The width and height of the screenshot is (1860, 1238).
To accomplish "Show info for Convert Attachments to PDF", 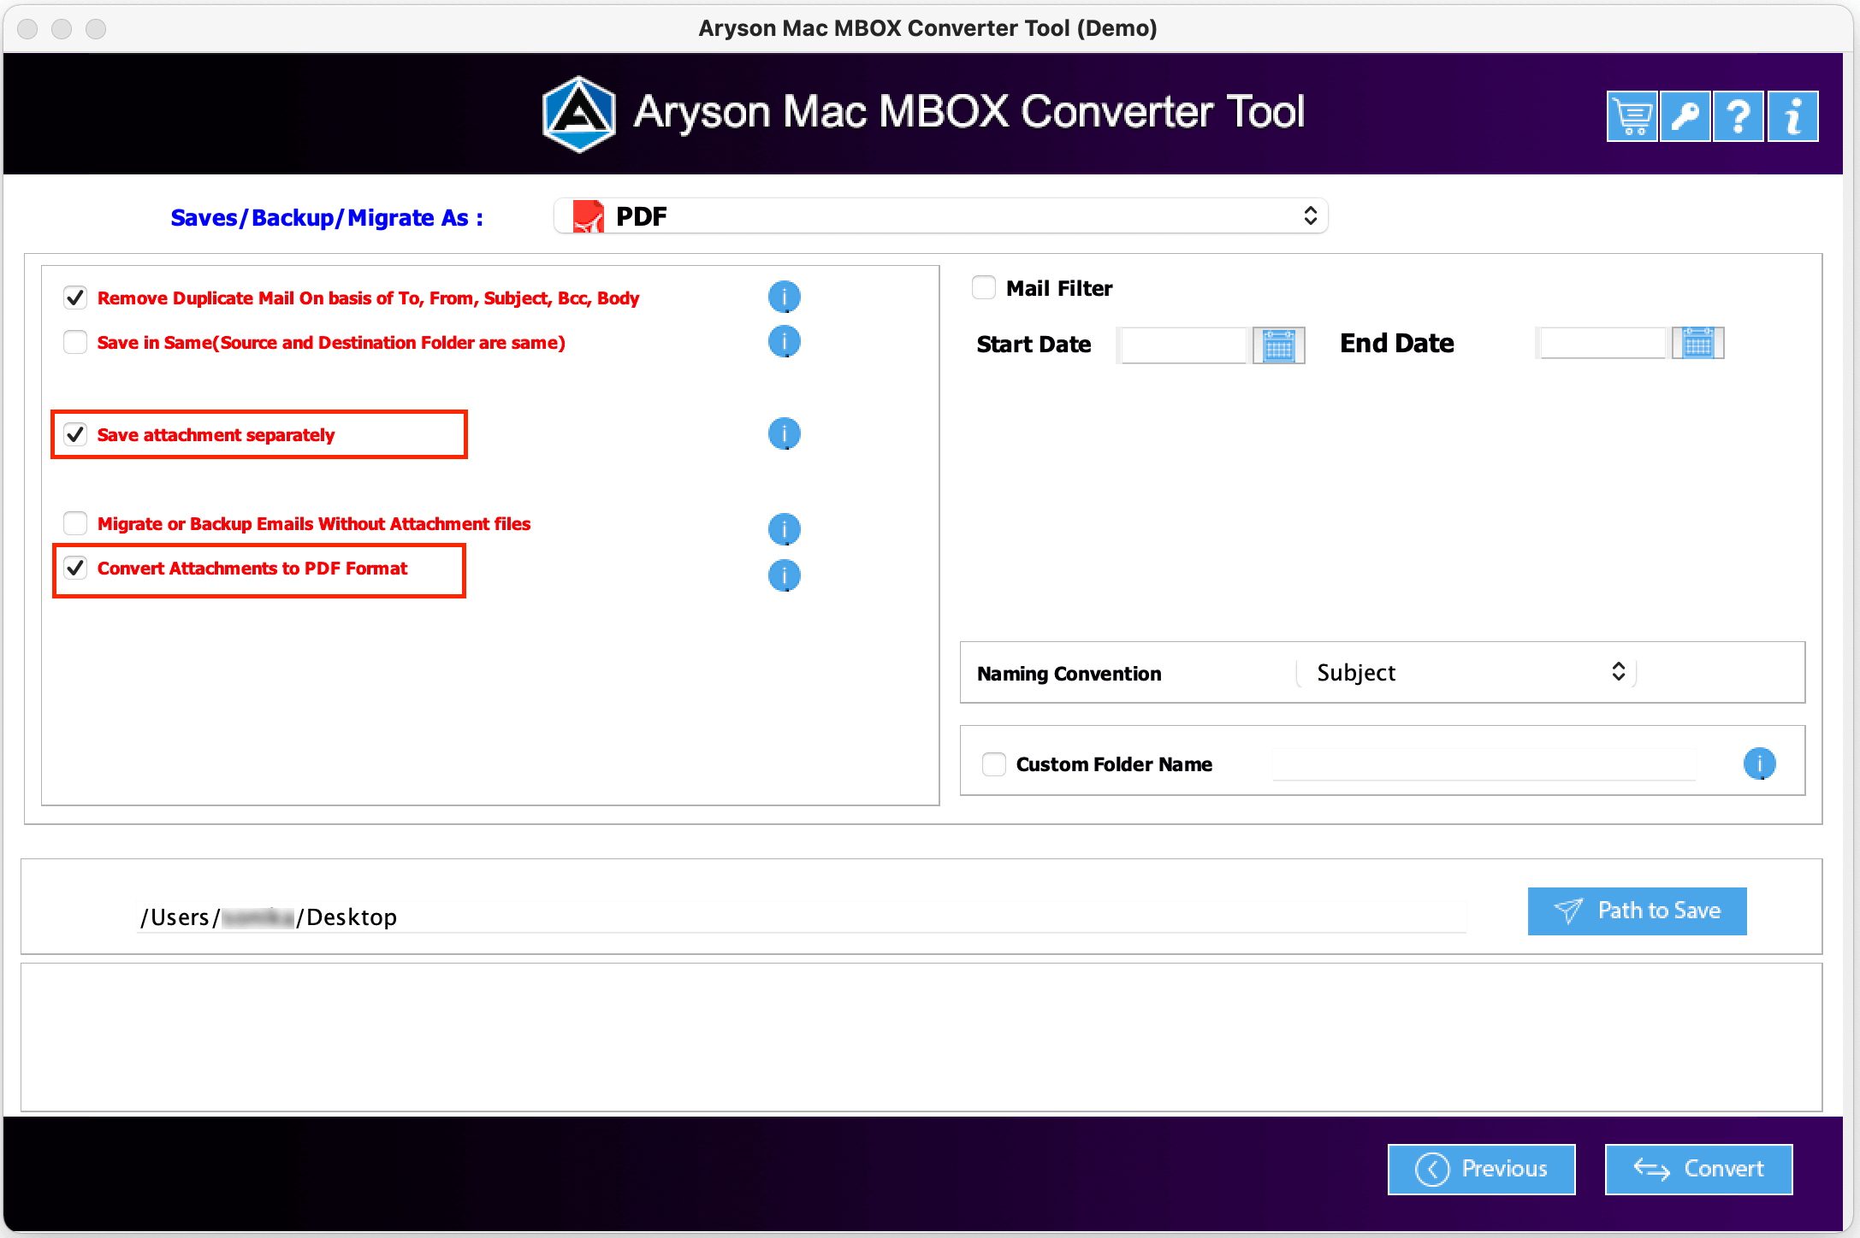I will click(784, 575).
